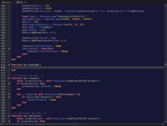This screenshot has width=167, height=126.
Task: Click the Place1 tab icon
Action: pyautogui.click(x=3, y=2)
